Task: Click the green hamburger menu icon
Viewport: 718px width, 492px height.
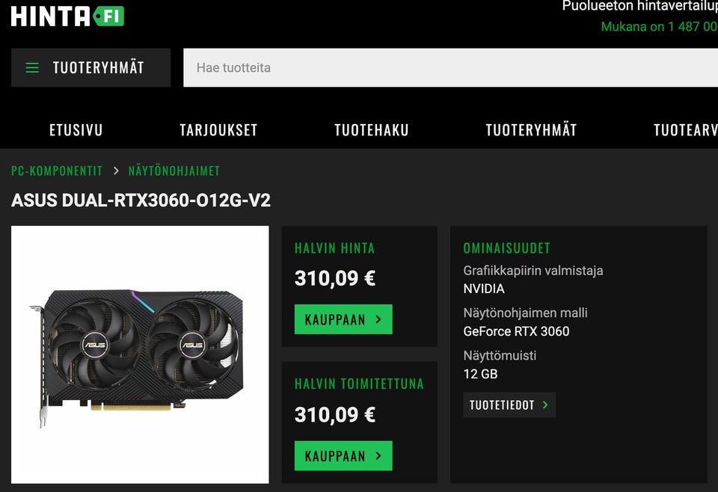Action: point(32,68)
